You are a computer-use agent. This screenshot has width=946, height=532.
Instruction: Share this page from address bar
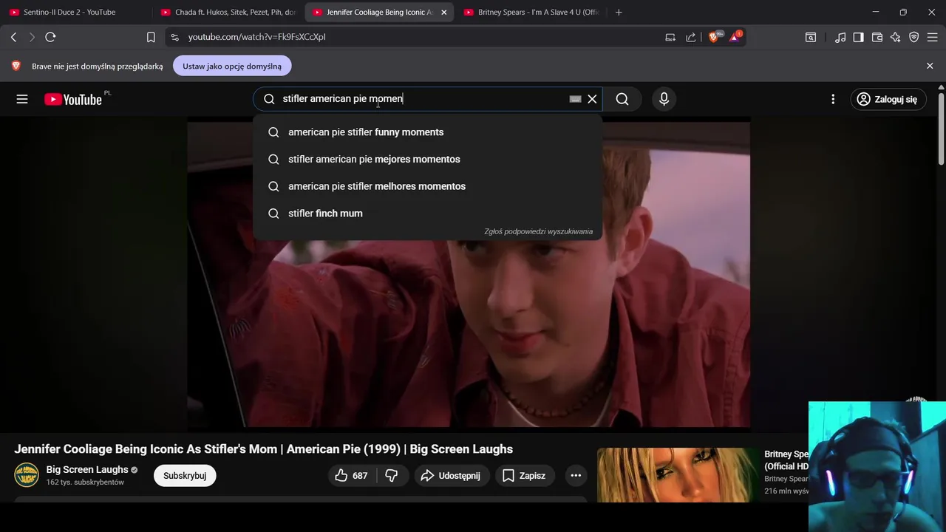(x=690, y=37)
